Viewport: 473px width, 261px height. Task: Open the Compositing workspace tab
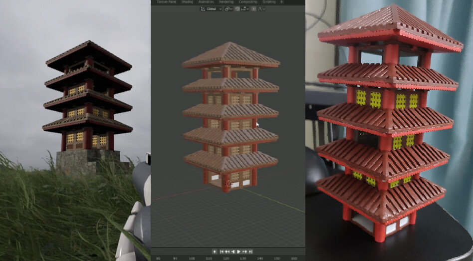tap(248, 2)
